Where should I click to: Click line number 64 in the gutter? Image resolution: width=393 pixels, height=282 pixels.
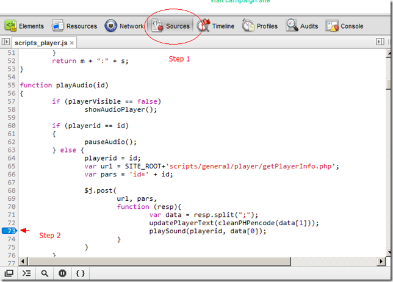tap(12, 158)
